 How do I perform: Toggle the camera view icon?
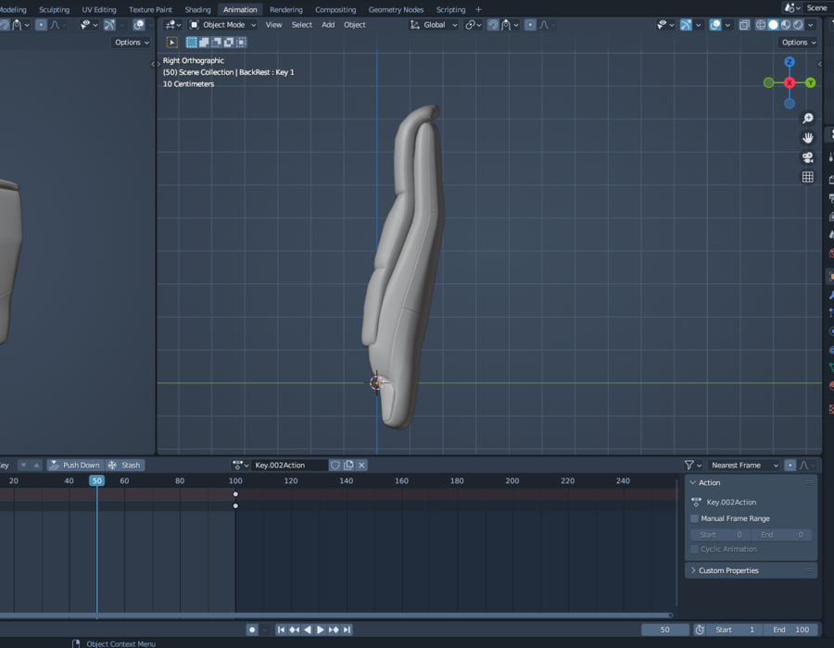click(807, 157)
